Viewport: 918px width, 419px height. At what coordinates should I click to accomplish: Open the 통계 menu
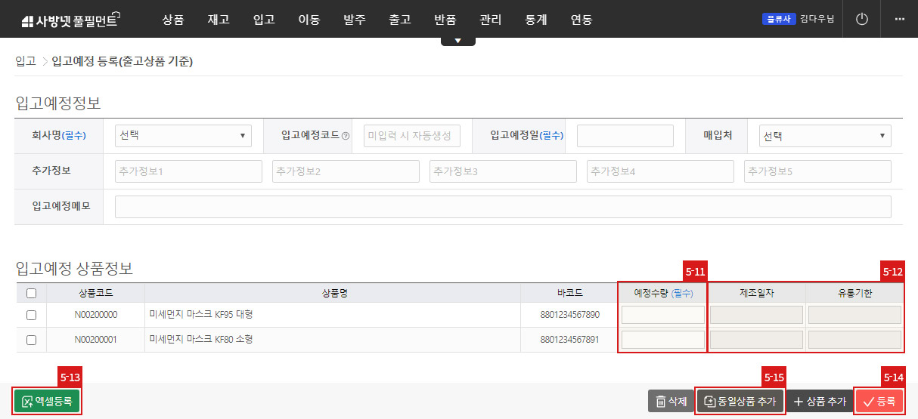click(535, 20)
